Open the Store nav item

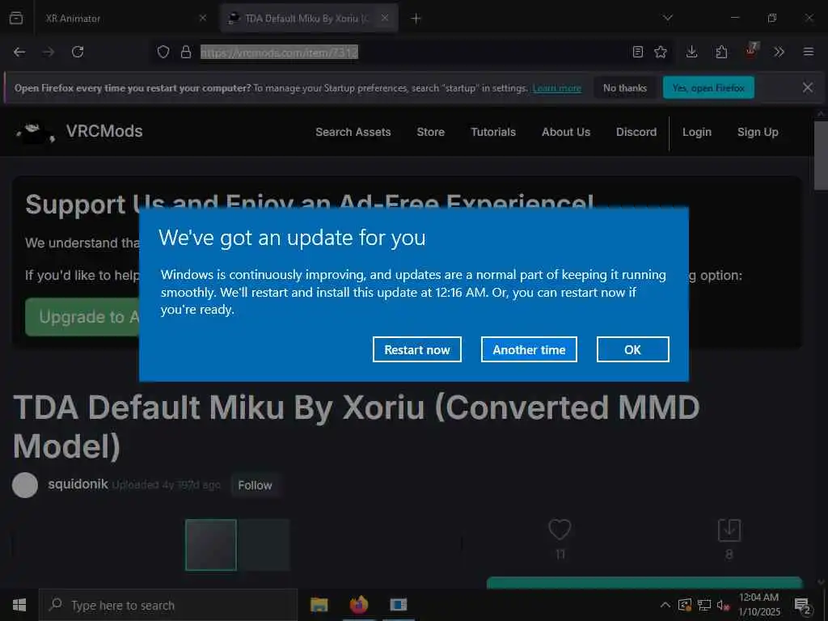(x=430, y=132)
